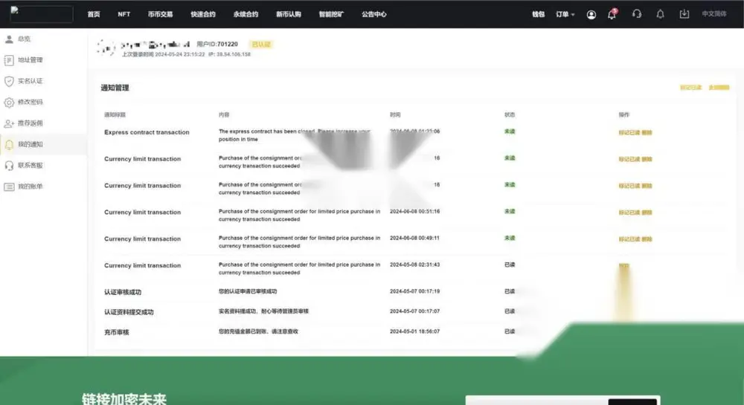Select the 修改密码 gear icon
The image size is (744, 405).
point(9,103)
